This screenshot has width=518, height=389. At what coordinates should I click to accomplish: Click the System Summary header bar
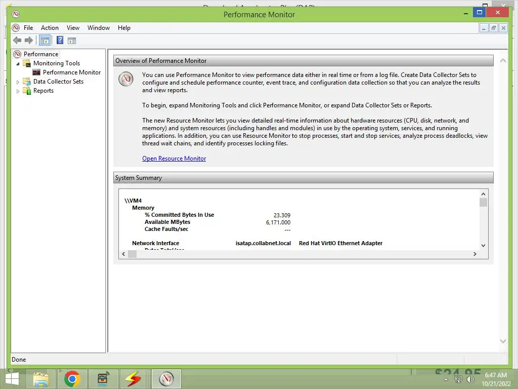tap(304, 178)
